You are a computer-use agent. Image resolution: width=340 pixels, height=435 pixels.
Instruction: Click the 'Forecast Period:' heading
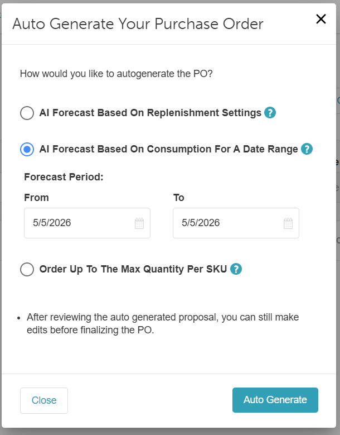pyautogui.click(x=64, y=176)
